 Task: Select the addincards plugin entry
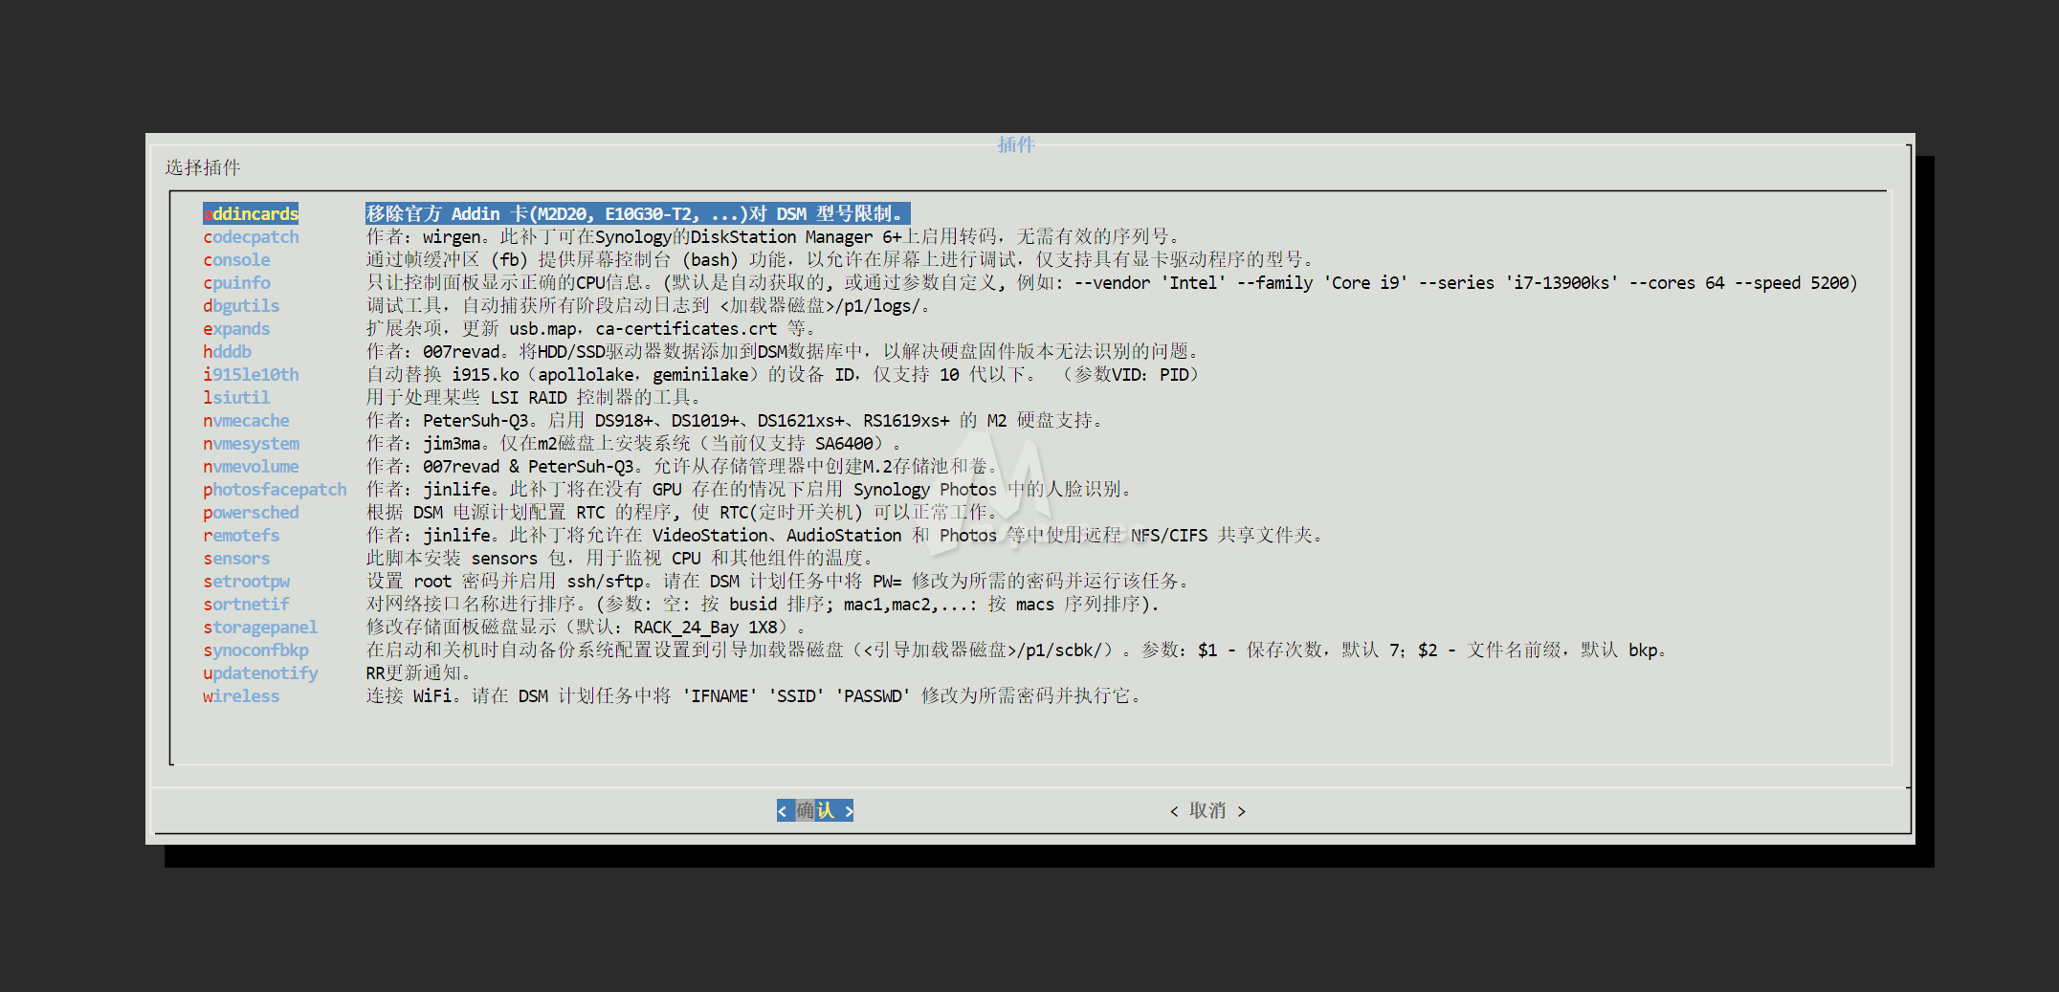(251, 213)
